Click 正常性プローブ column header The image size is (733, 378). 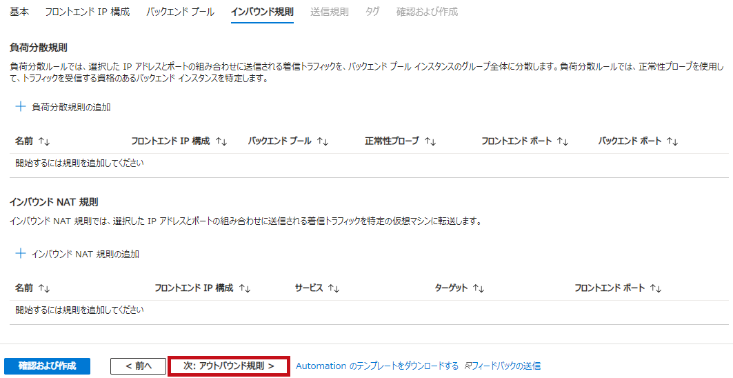392,141
